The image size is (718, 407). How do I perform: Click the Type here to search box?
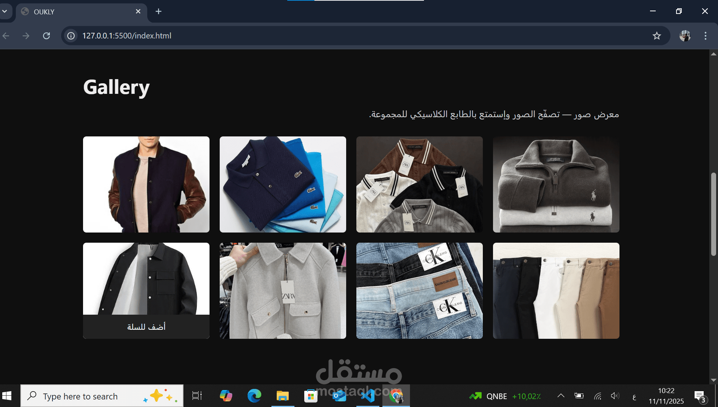pyautogui.click(x=102, y=396)
